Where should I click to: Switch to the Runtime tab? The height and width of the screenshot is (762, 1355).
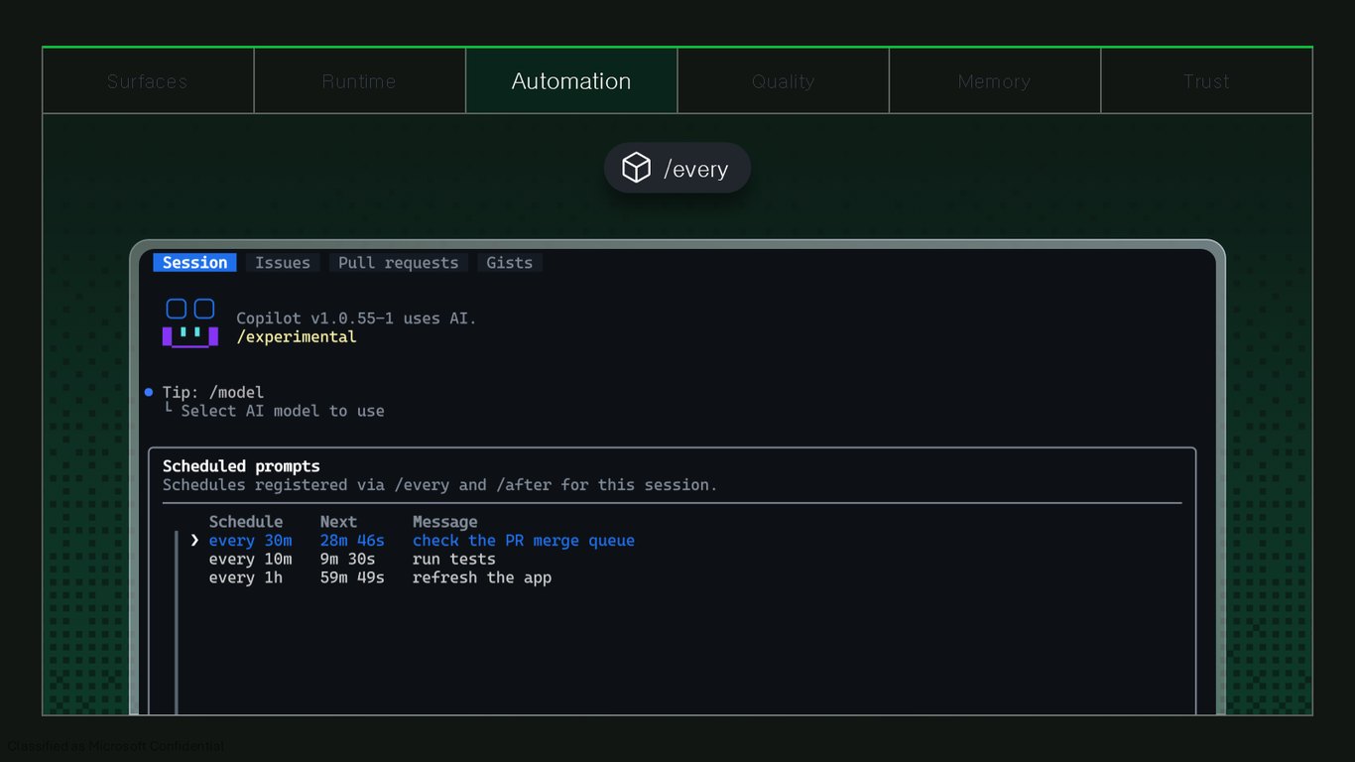coord(360,81)
